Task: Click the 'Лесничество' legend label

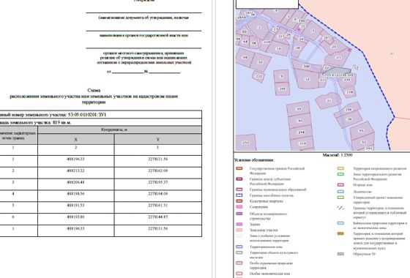Action: click(x=362, y=192)
